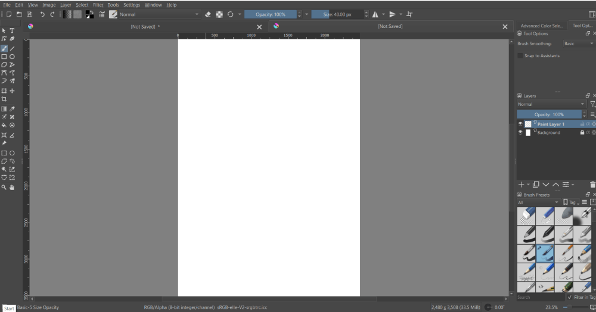
Task: Select the Elliptical Selection tool
Action: point(12,153)
